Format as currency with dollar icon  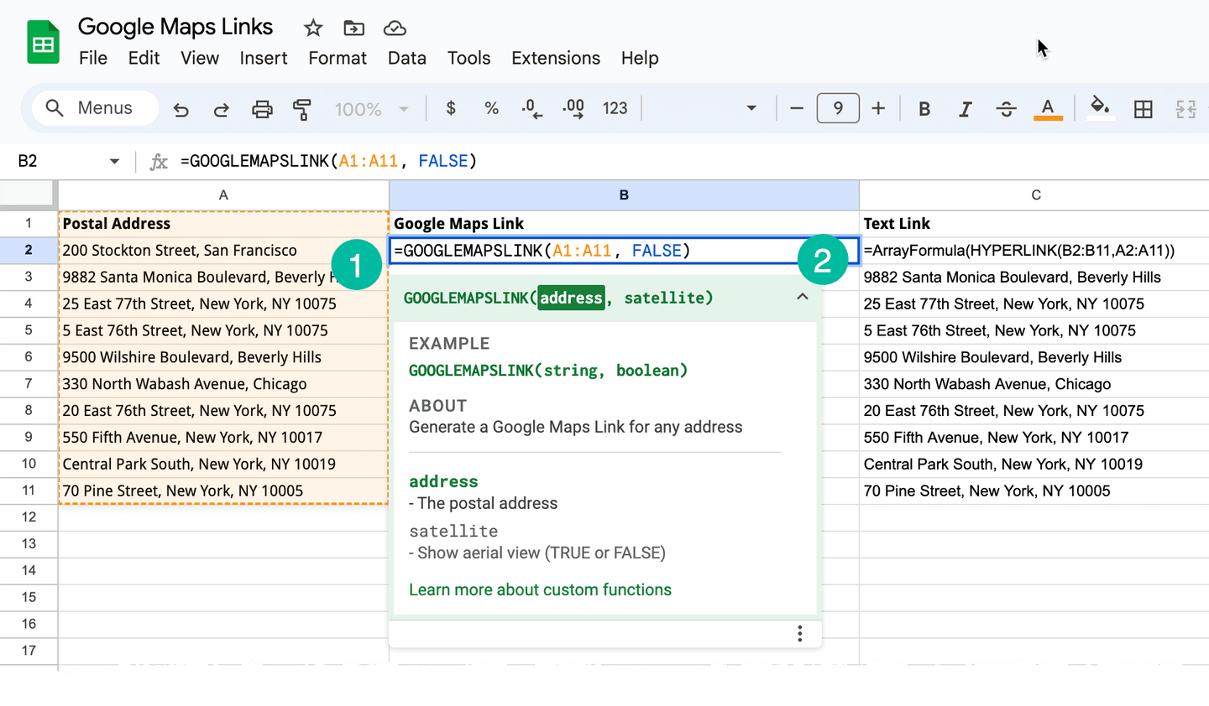[x=451, y=108]
